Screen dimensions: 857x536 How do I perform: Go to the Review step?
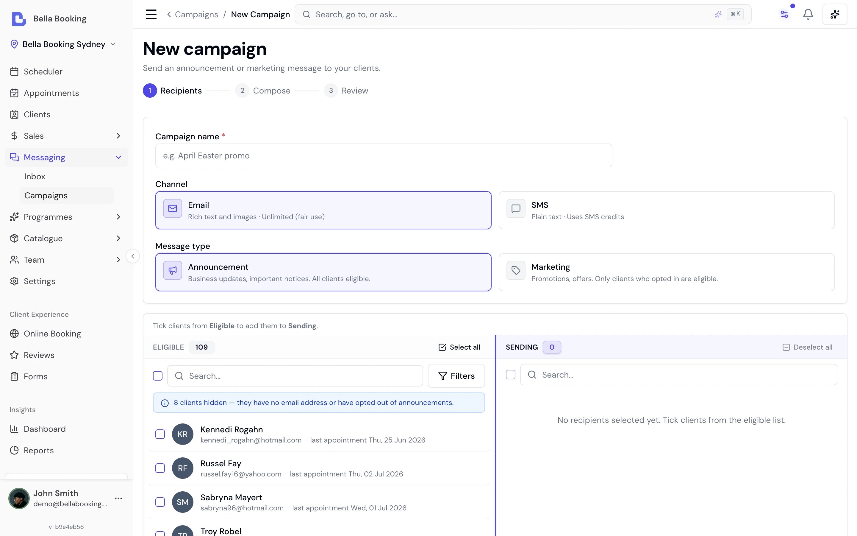[x=346, y=91]
